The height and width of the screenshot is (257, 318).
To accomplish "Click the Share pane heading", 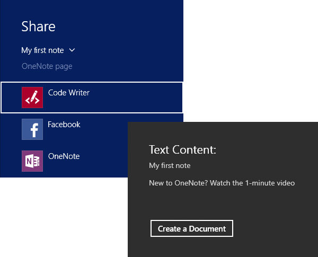I will click(38, 26).
